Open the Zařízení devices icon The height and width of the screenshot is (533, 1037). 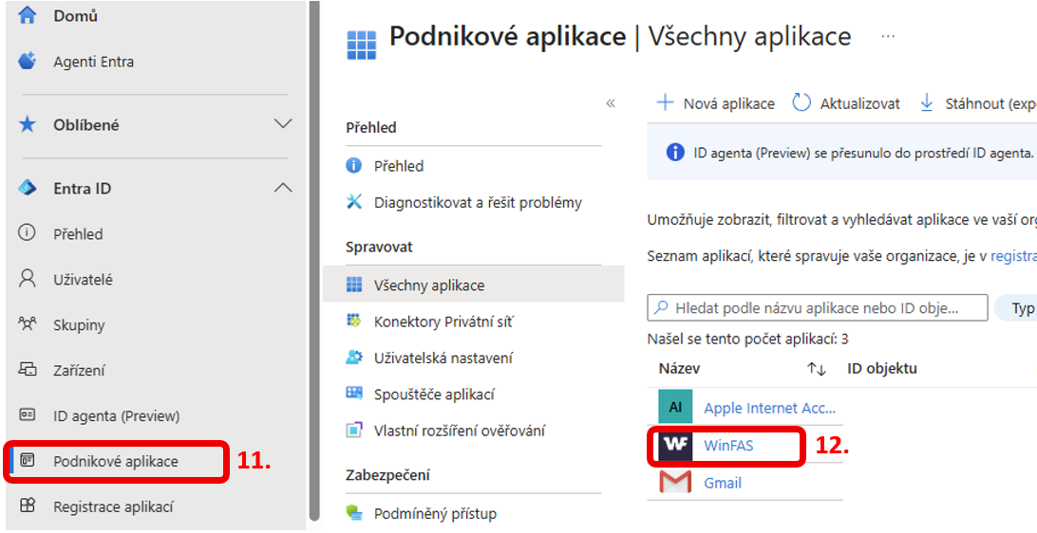coord(28,371)
